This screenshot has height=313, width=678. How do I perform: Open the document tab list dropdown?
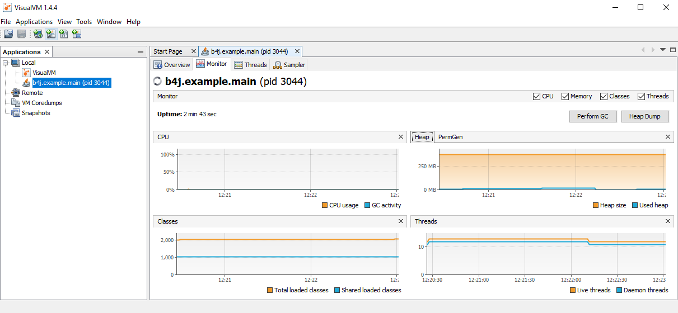663,50
